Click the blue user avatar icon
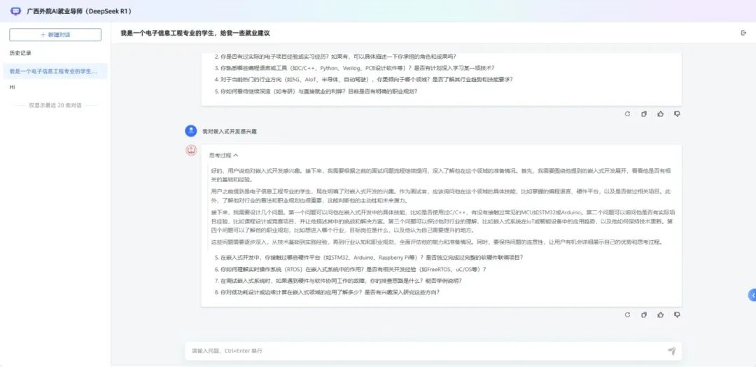This screenshot has height=367, width=756. coord(190,131)
